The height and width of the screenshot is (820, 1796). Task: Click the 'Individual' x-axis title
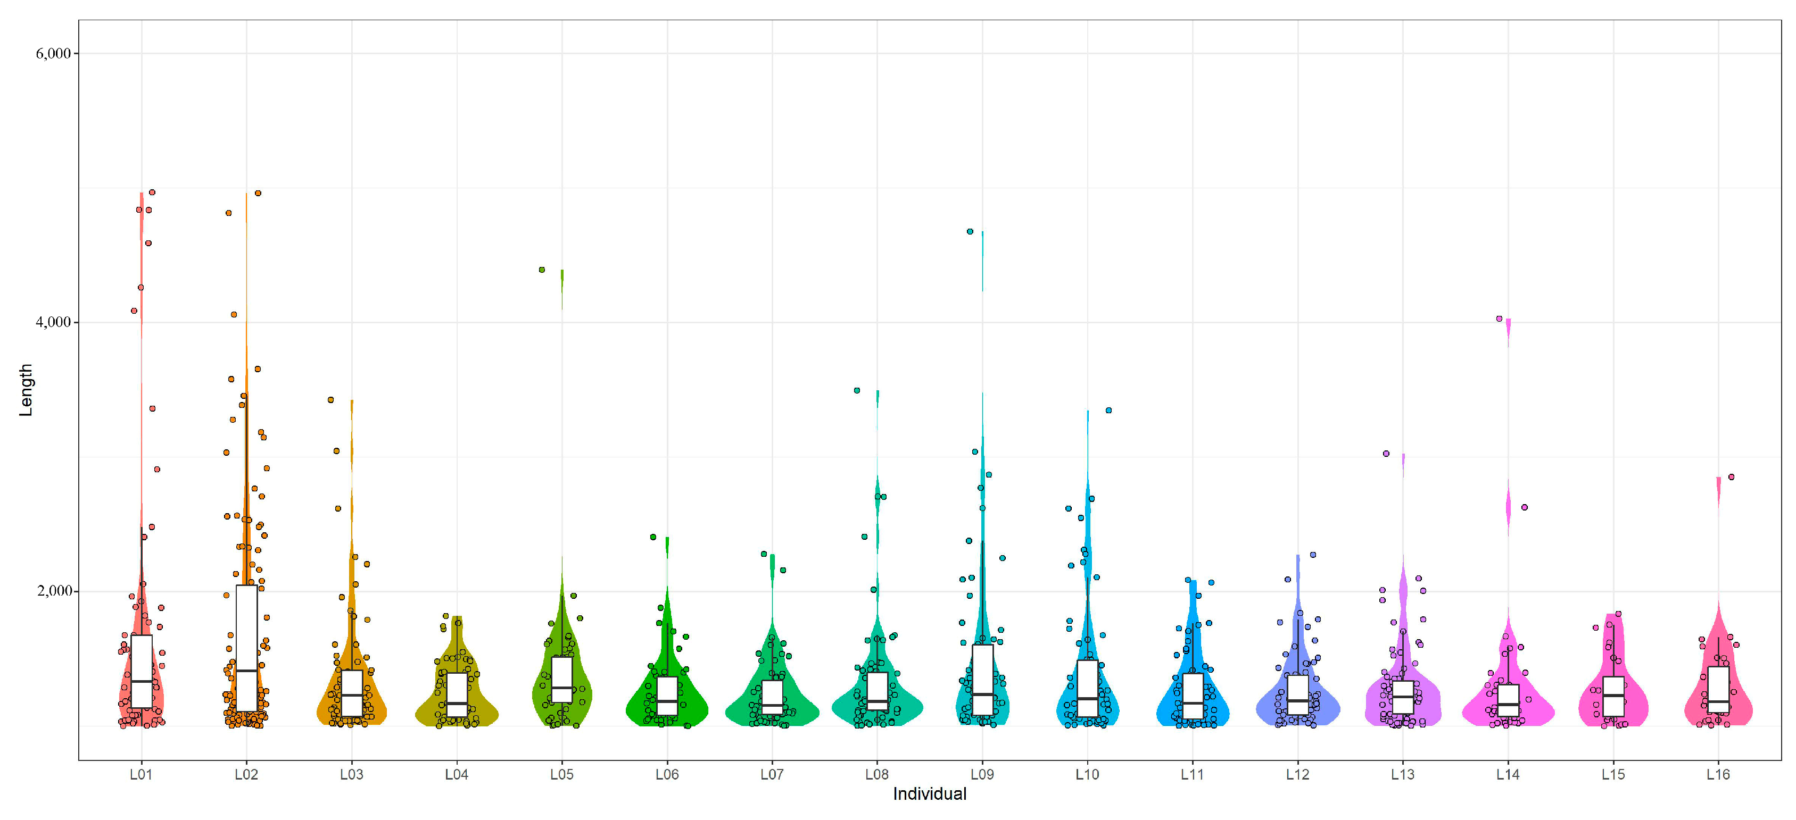click(x=929, y=794)
